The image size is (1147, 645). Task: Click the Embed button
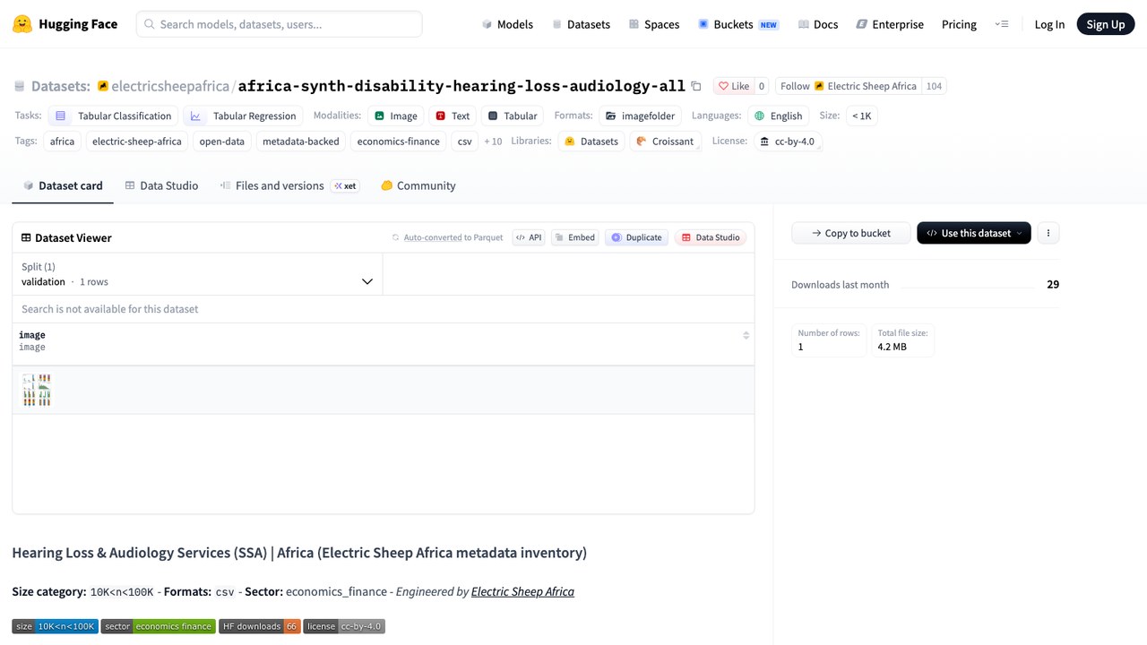tap(574, 237)
